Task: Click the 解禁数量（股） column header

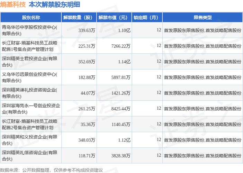Action: 79,17
